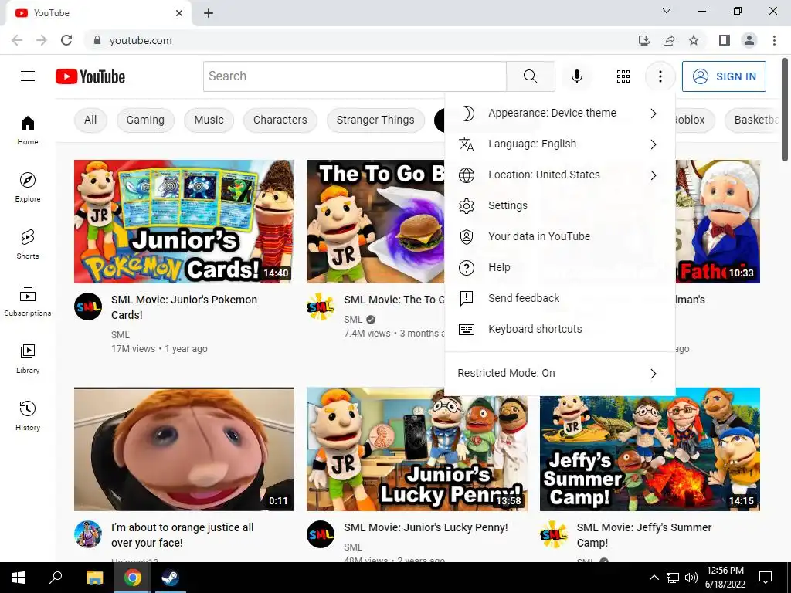This screenshot has height=593, width=791.
Task: Select the Stranger Things filter chip
Action: tap(375, 120)
